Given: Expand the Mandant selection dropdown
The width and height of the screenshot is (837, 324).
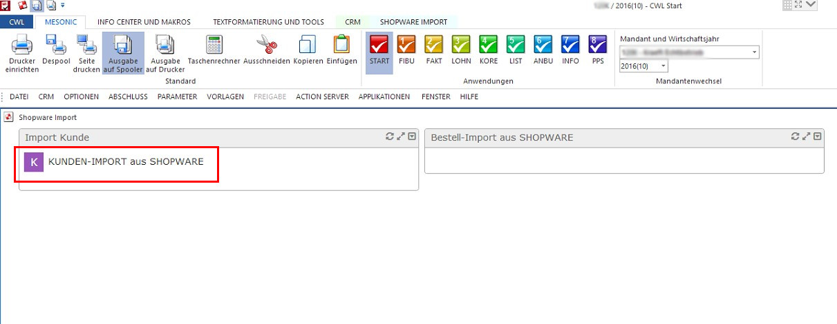Looking at the screenshot, I should click(x=753, y=52).
